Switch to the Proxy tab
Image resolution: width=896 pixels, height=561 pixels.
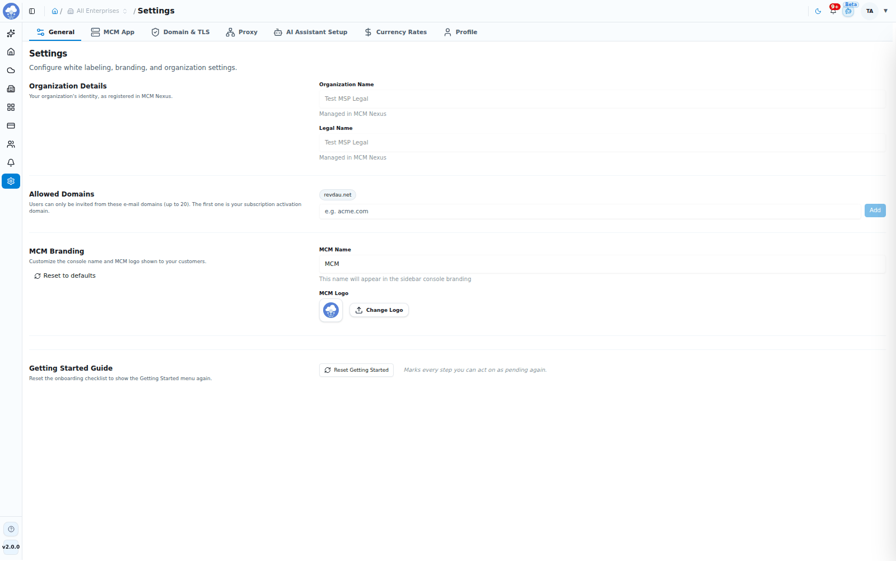tap(242, 32)
